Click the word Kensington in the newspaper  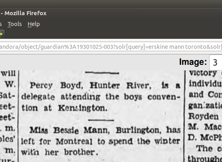tap(83, 108)
